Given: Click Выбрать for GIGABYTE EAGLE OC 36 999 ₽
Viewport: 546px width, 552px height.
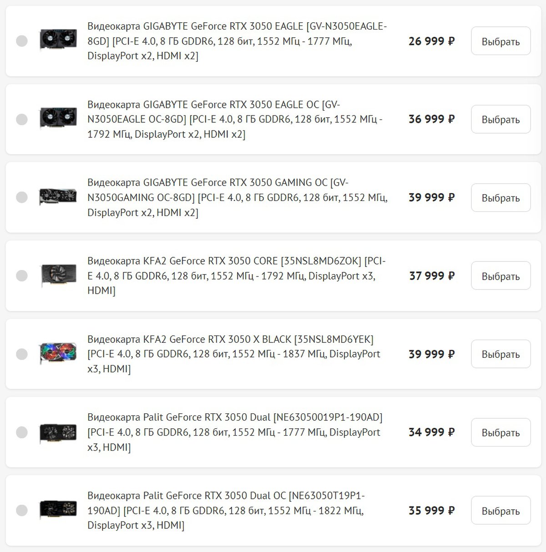Looking at the screenshot, I should 500,119.
